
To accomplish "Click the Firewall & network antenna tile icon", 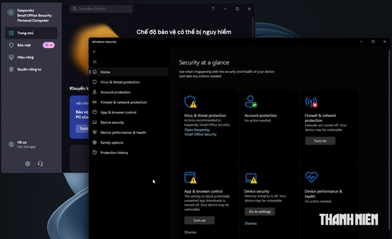I will [311, 102].
